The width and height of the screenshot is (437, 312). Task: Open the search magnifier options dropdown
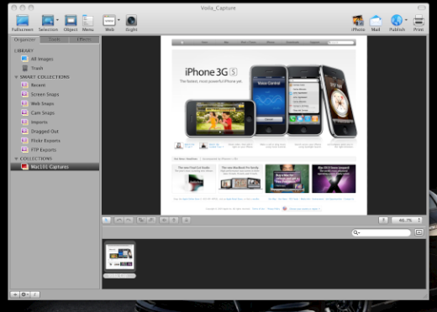pos(356,232)
